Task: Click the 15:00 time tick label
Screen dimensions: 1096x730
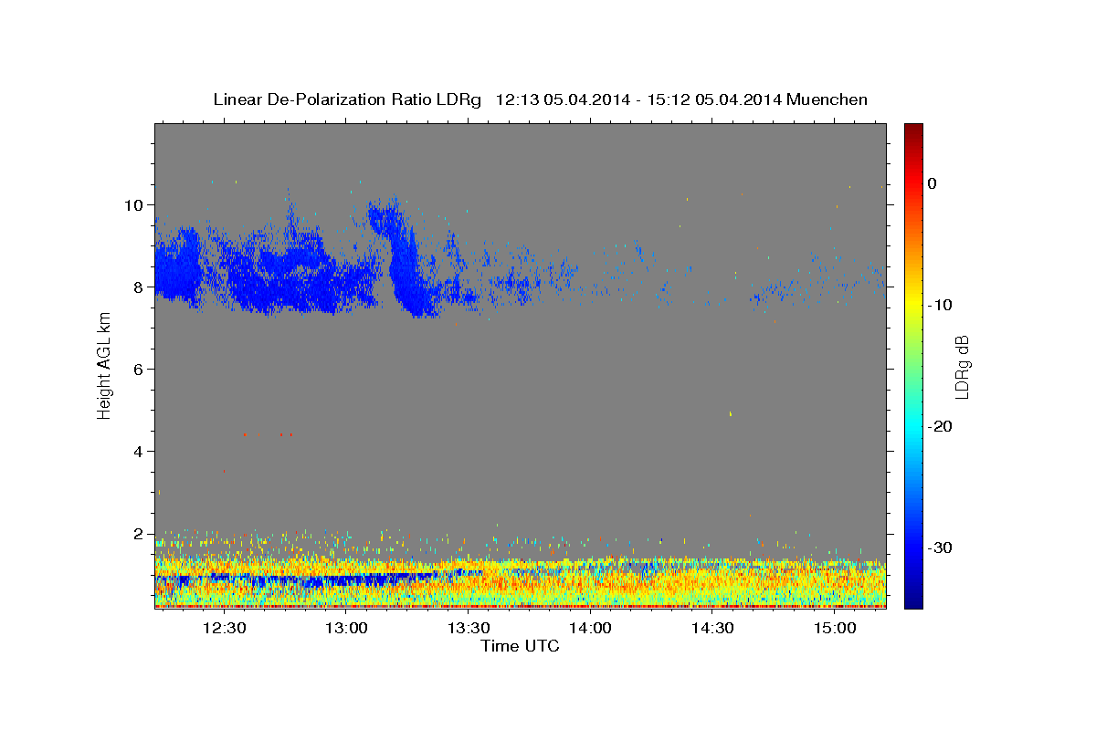Action: point(835,628)
